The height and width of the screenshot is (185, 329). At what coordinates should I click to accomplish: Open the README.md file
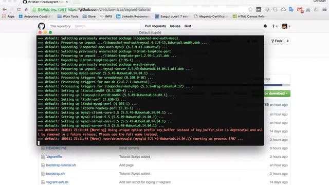click(56, 148)
